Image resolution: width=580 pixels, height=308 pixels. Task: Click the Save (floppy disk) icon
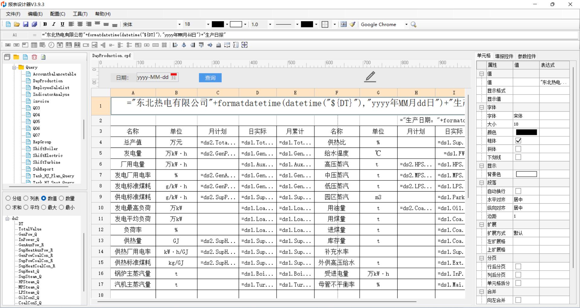pos(26,24)
